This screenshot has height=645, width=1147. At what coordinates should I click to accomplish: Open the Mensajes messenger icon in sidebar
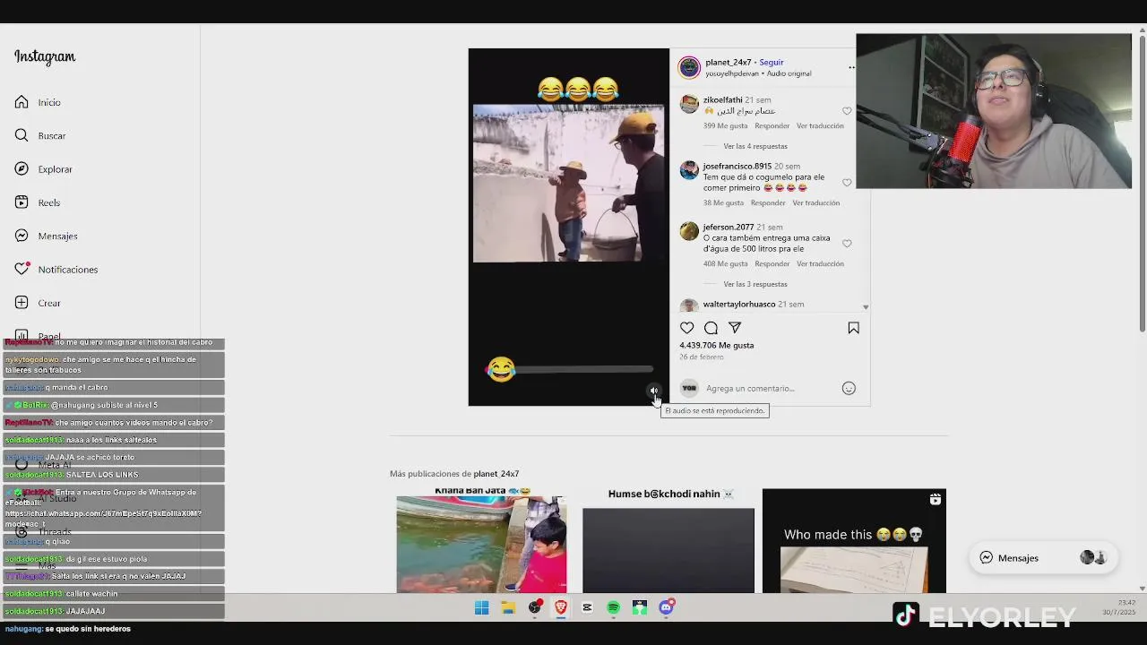tap(22, 236)
